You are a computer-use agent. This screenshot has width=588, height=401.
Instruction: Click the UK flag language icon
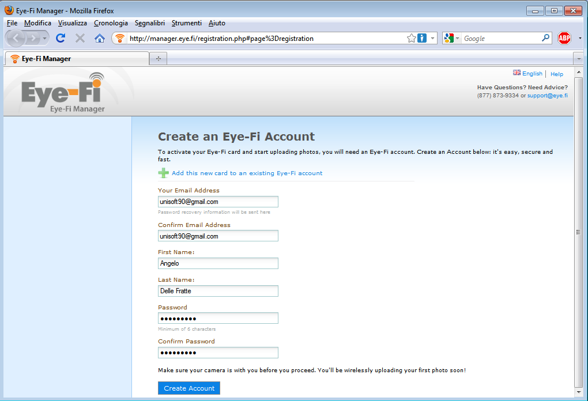coord(517,73)
